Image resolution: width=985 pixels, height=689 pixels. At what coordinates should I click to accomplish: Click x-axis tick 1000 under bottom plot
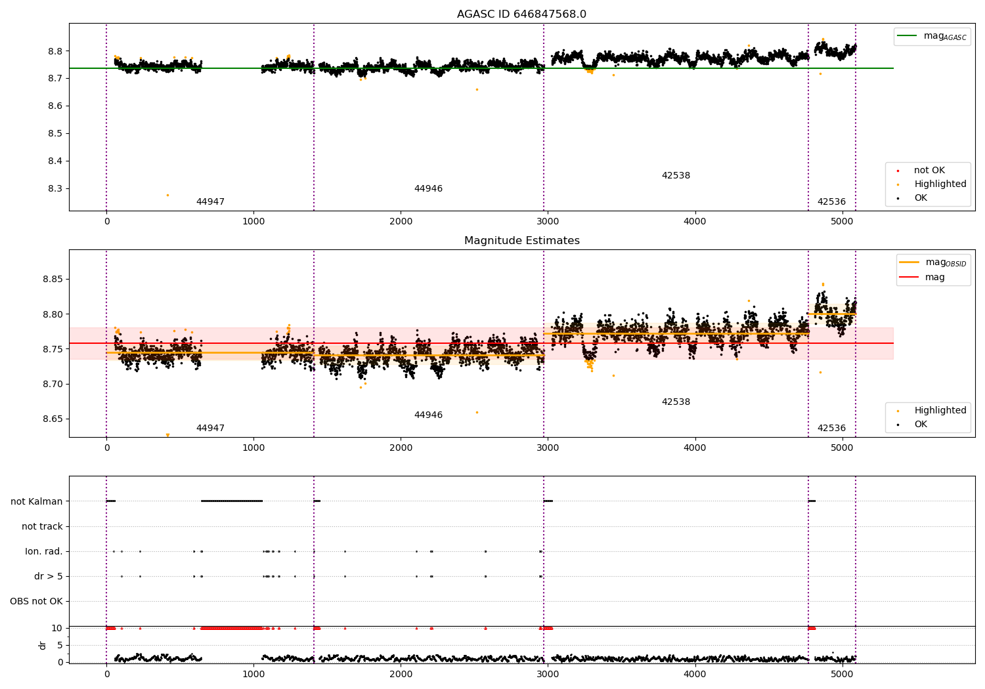coord(253,674)
